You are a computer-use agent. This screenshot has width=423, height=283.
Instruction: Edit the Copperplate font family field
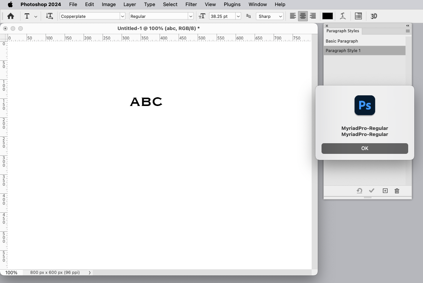tap(90, 16)
